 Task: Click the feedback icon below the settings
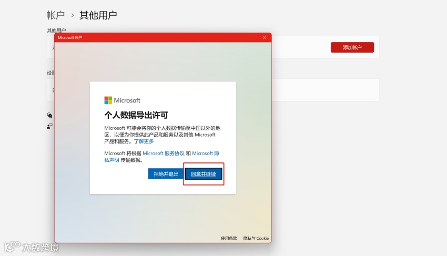[x=49, y=126]
